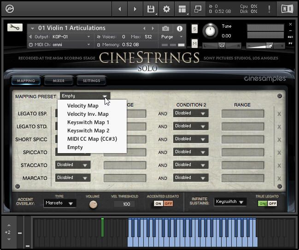The image size is (299, 250).
Task: Click the save floppy disk icon
Action: 151,9
